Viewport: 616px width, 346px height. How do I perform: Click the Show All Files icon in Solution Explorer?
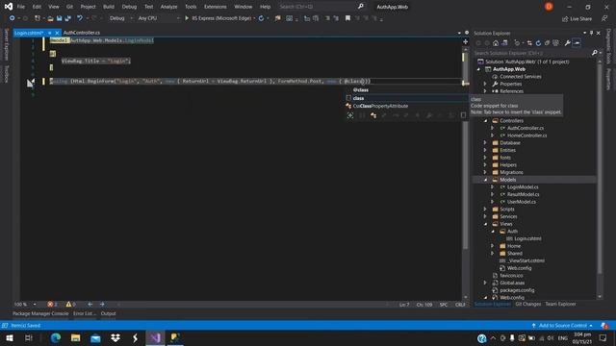click(555, 43)
